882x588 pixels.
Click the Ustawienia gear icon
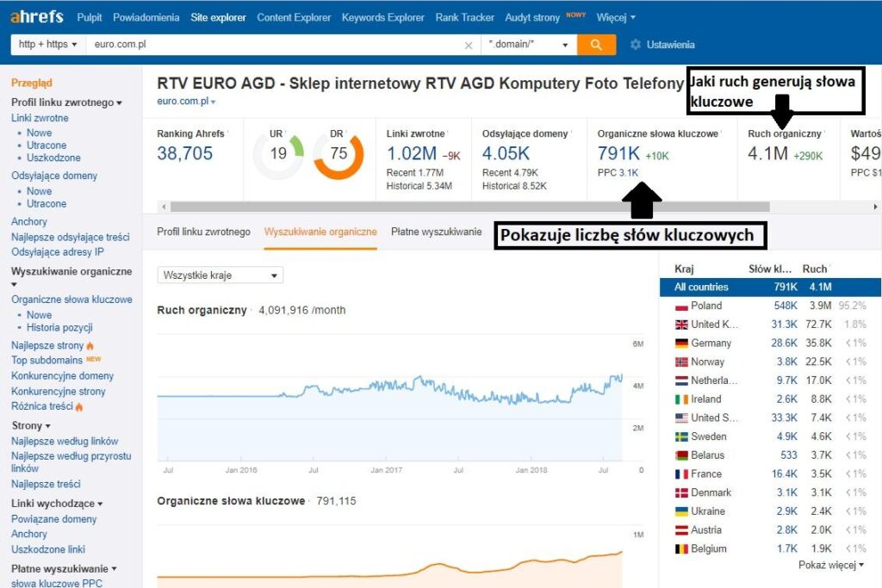[x=636, y=45]
